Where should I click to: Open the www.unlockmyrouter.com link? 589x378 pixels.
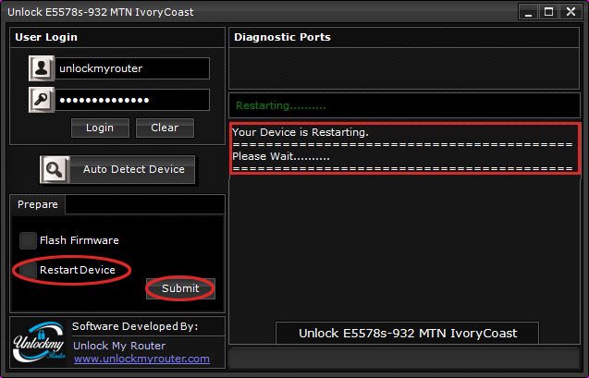point(141,359)
